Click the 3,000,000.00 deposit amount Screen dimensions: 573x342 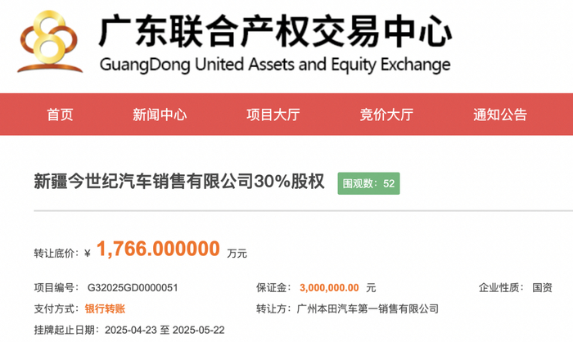click(329, 288)
